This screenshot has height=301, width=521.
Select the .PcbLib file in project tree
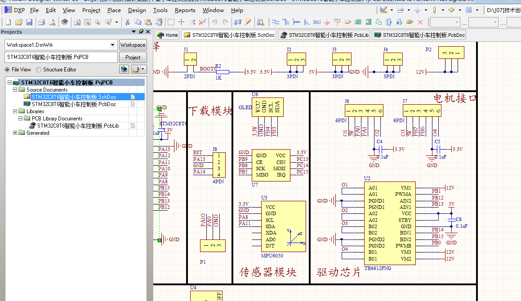coord(78,126)
